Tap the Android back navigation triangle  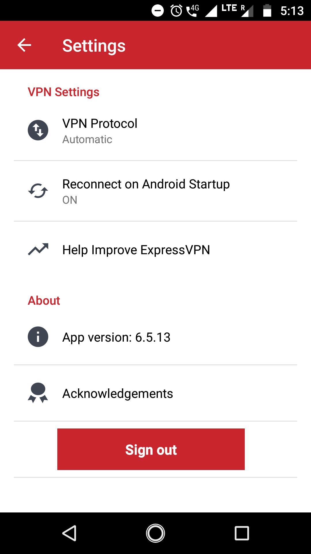(69, 533)
